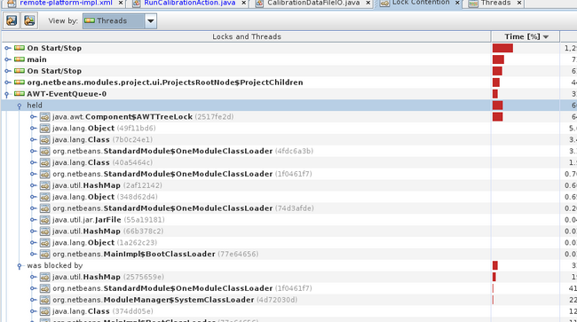This screenshot has height=322, width=577.
Task: Expand the Component$AWTTreeLock lock node
Action: [33, 117]
